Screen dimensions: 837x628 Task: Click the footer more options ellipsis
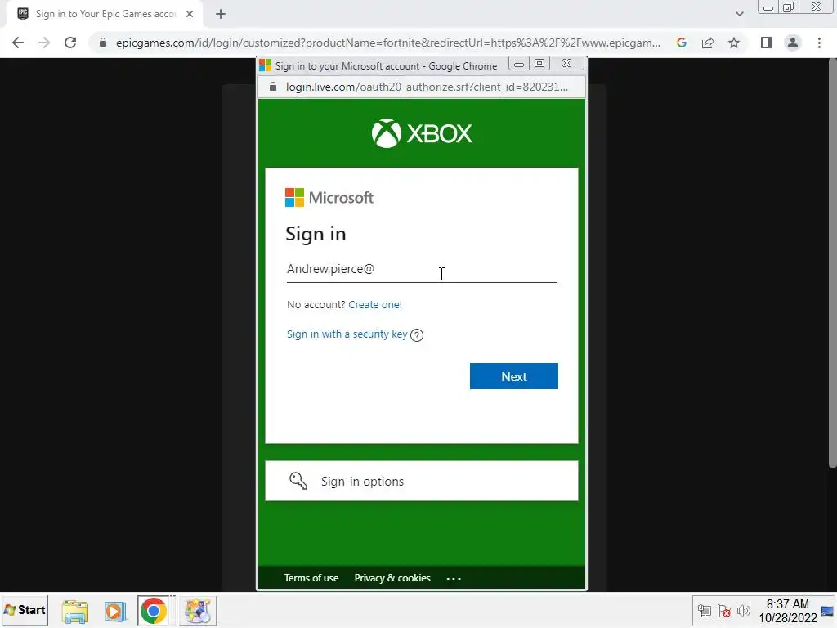(x=454, y=578)
